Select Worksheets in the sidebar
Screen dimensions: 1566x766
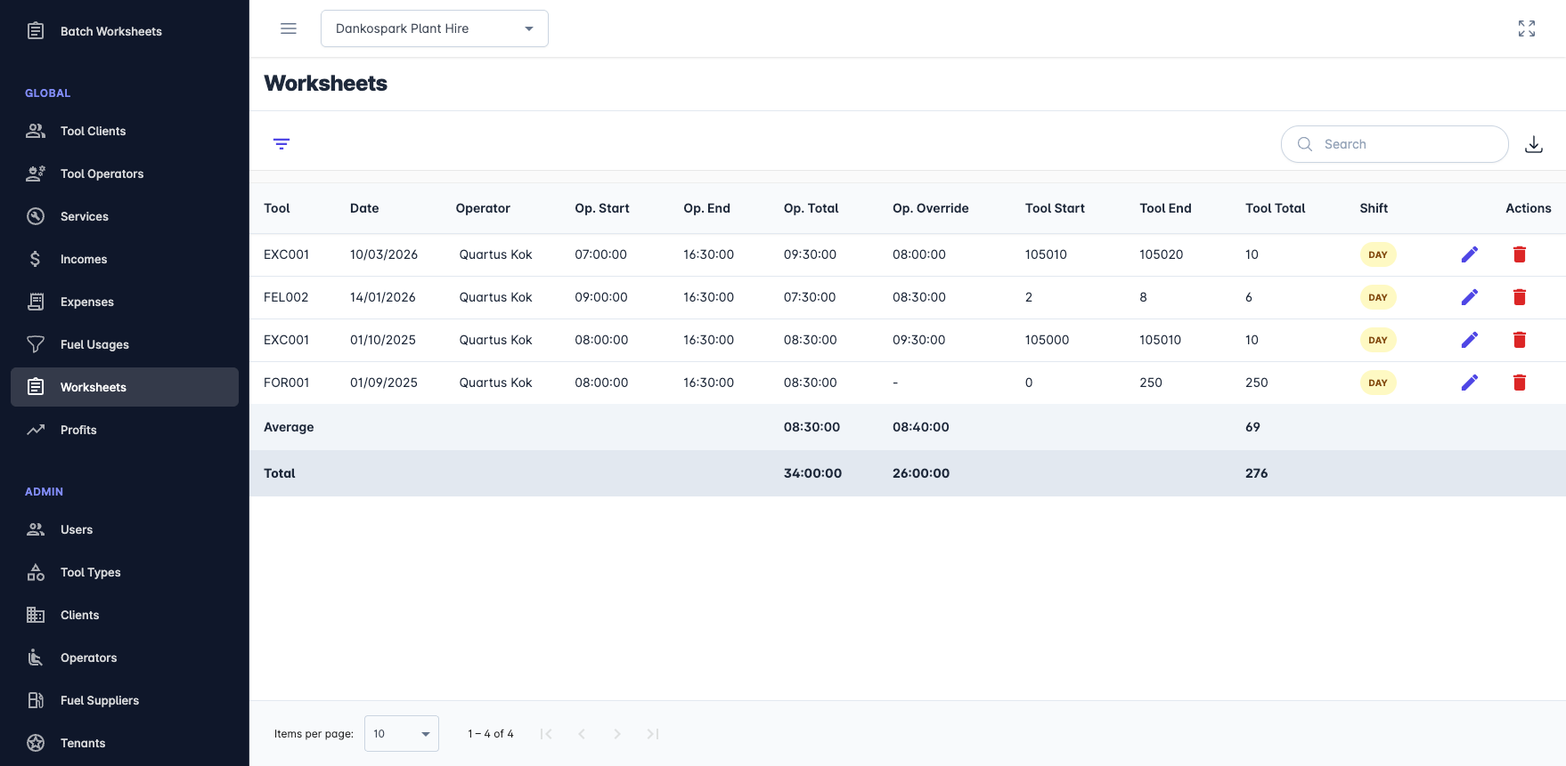click(125, 387)
